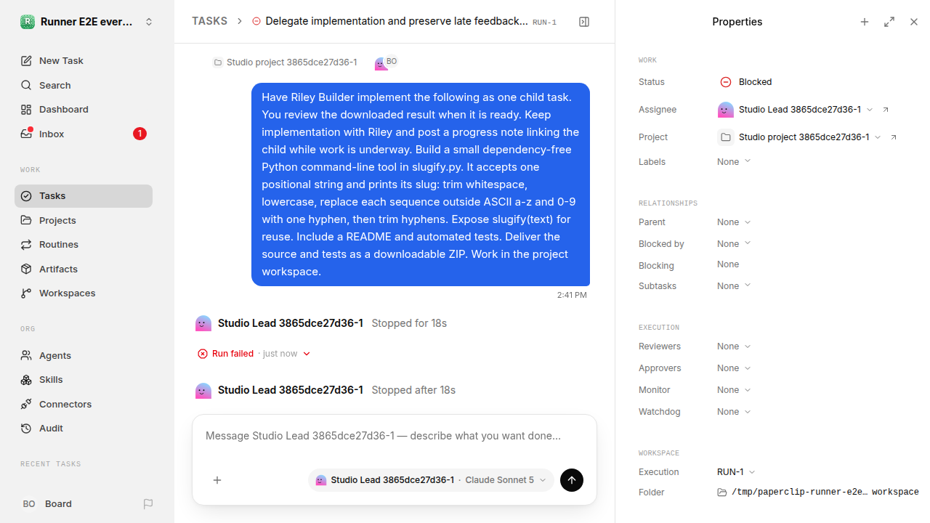Click the Workspaces branch icon

[x=26, y=293]
